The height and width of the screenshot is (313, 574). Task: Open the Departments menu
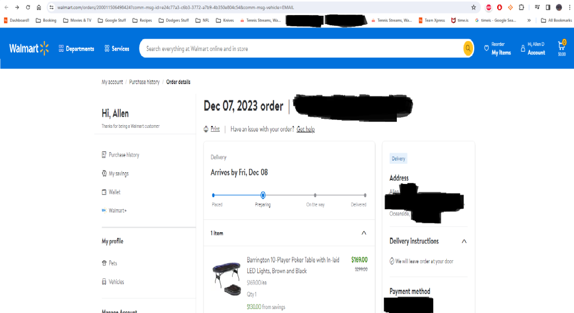tap(76, 49)
